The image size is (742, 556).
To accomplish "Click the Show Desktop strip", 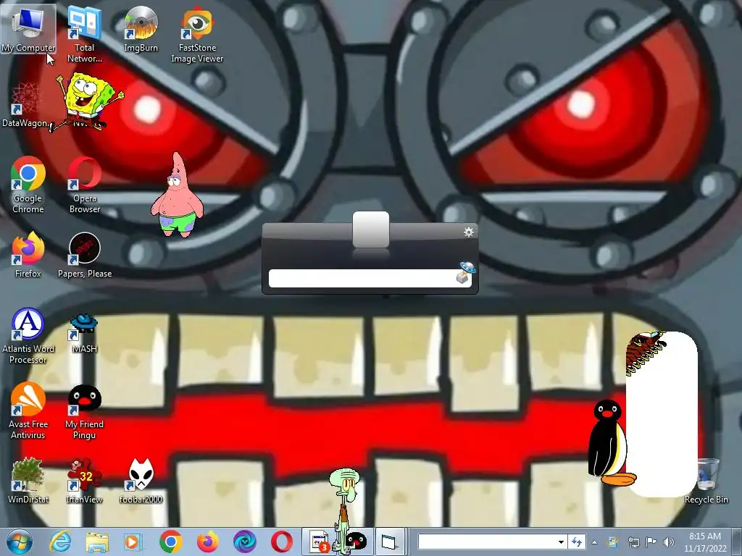I will 737,542.
